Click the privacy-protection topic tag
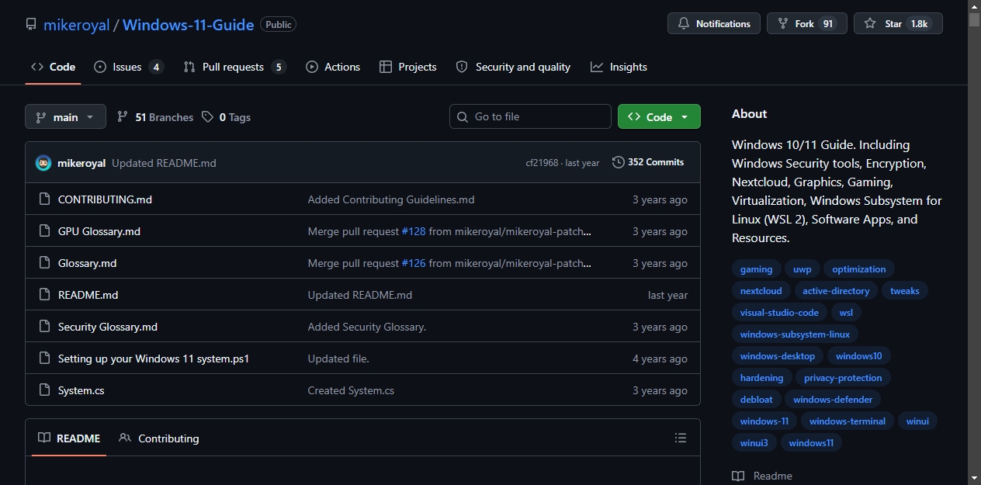Screen dimensions: 981x485 [843, 378]
